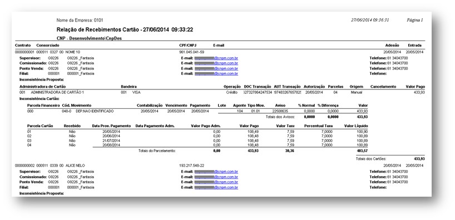Open Supervisor e-mail link in NOME 10 record
The height and width of the screenshot is (220, 455).
(x=216, y=58)
